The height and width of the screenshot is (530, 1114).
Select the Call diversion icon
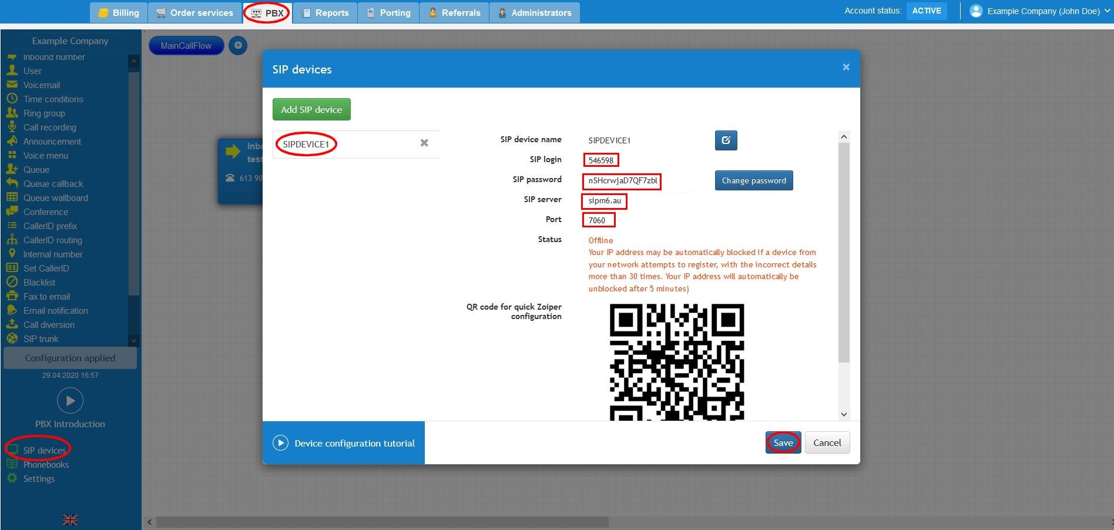[12, 324]
